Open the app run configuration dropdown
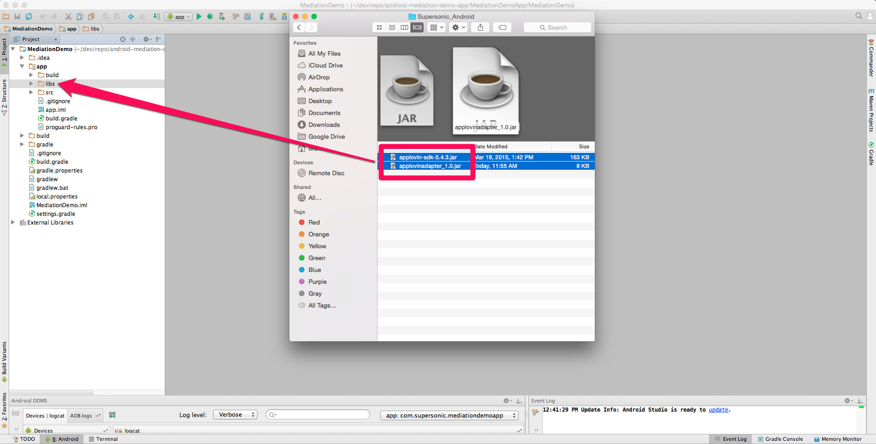876x444 pixels. click(x=178, y=17)
